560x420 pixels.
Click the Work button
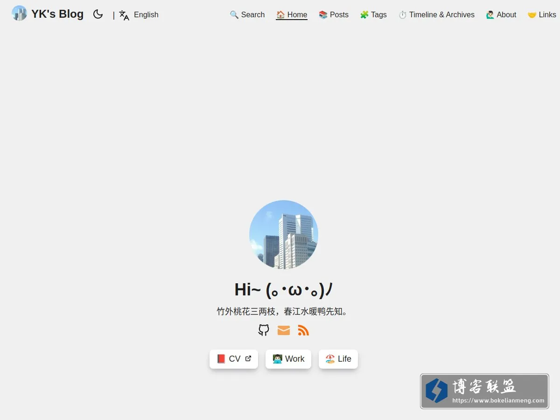288,359
